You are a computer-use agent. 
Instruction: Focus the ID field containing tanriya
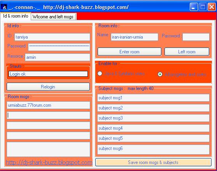(x=52, y=37)
